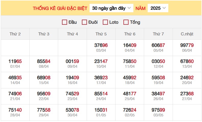
Task: Click the chevron arrow beside 2025
Action: tap(164, 8)
